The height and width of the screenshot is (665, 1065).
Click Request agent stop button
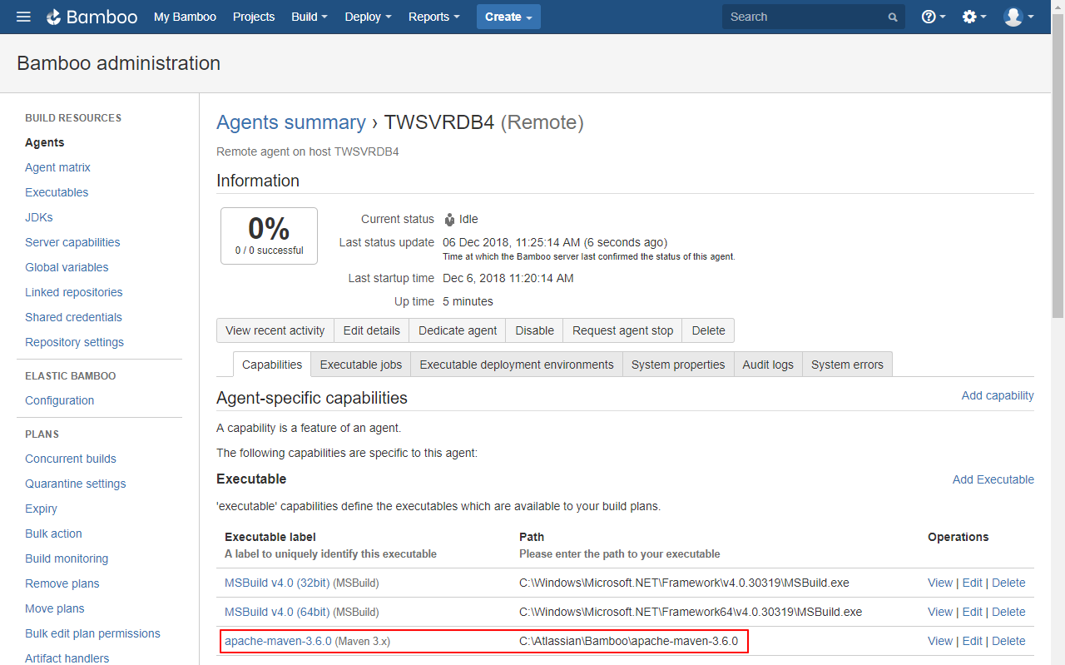tap(623, 330)
